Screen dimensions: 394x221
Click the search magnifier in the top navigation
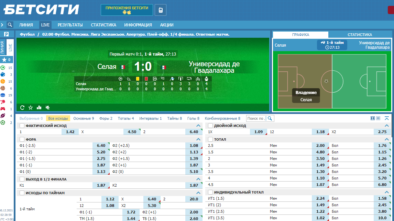[x=10, y=25]
